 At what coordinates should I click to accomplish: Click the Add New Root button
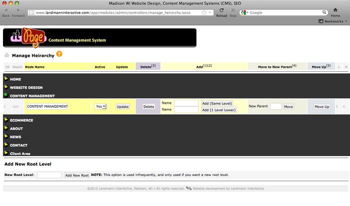77,175
